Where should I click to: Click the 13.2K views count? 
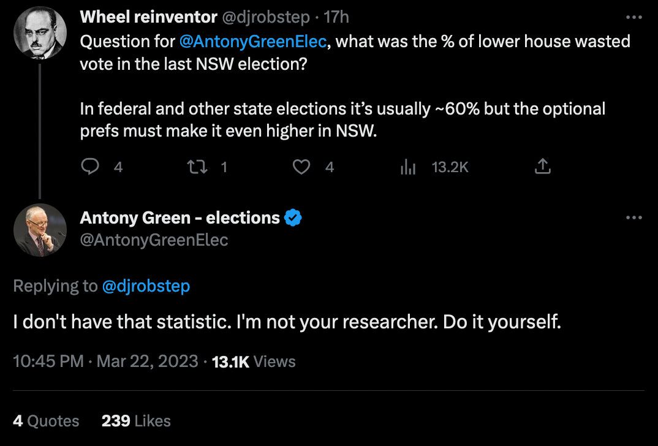click(x=450, y=166)
